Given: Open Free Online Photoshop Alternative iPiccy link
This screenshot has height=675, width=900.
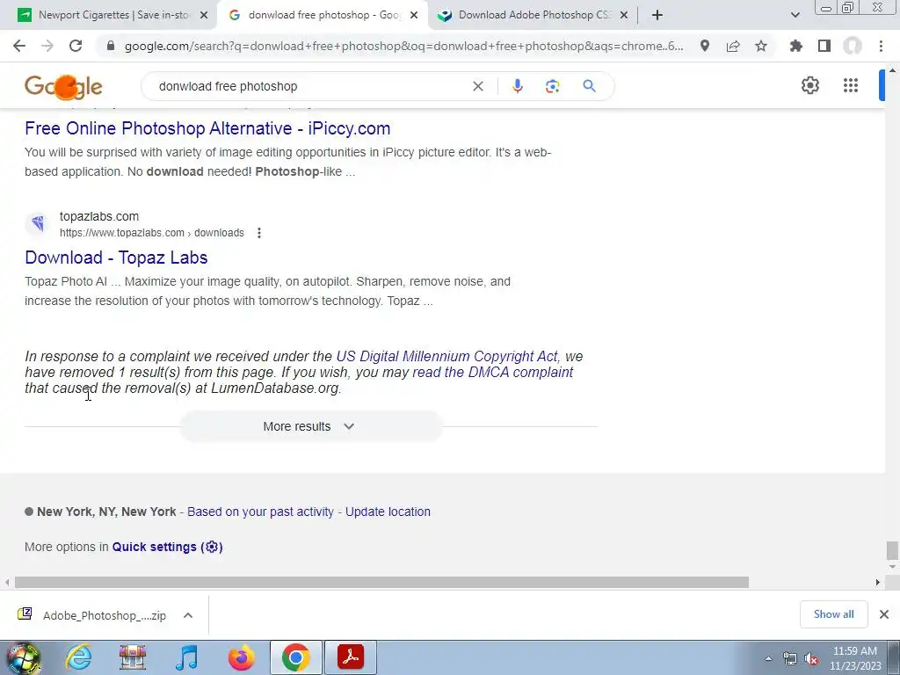Looking at the screenshot, I should [207, 128].
